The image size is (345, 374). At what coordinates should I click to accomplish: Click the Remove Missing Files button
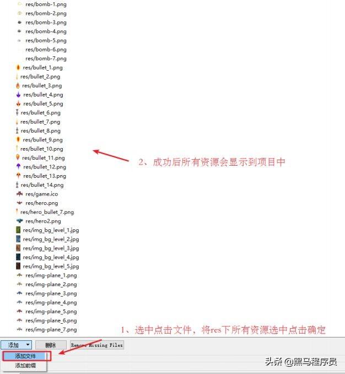pos(97,345)
